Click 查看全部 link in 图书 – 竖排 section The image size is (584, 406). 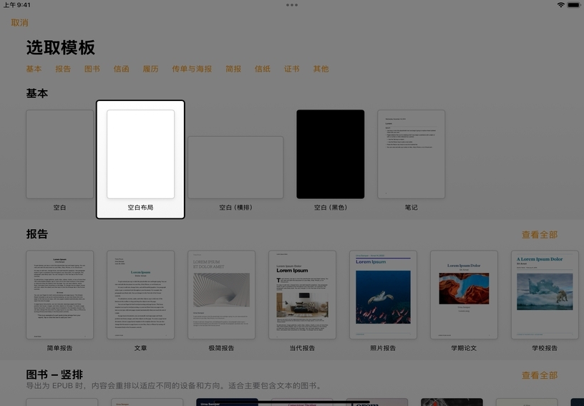click(539, 375)
